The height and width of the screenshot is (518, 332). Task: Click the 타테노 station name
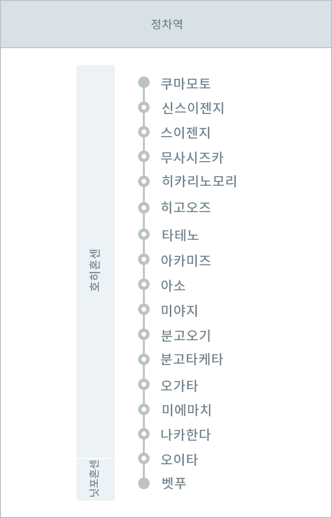(180, 235)
